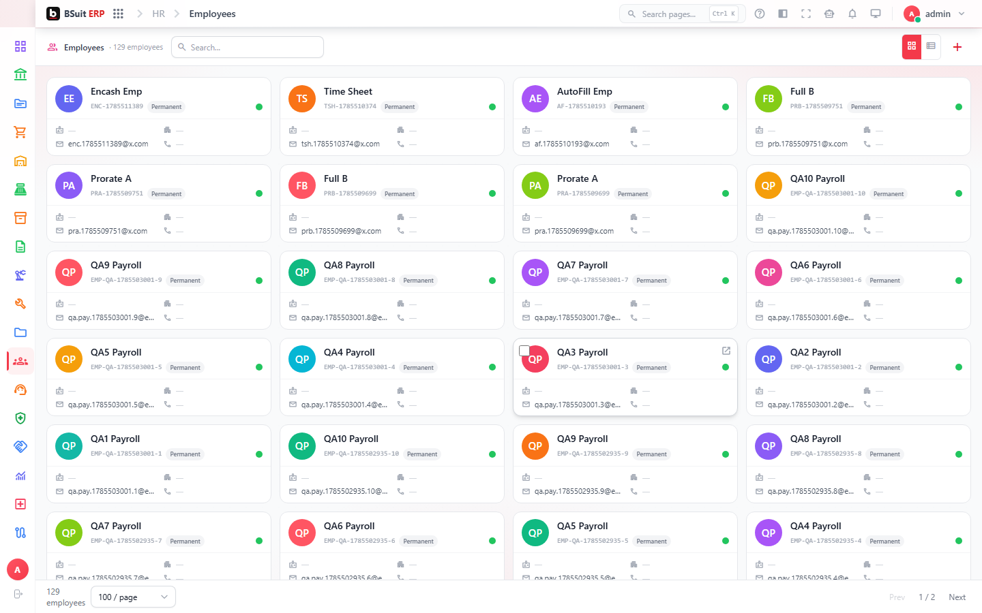Open the HR people module in the sidebar
This screenshot has height=613, width=982.
tap(20, 361)
